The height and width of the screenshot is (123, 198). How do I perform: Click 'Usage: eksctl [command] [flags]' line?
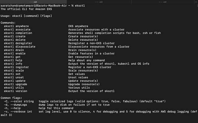[26, 16]
